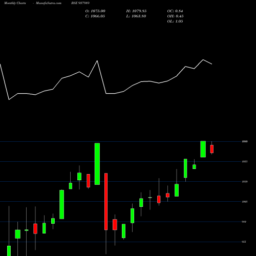The width and height of the screenshot is (256, 256).
Task: Select the open value 'O: 1075.00'
Action: tap(95, 11)
